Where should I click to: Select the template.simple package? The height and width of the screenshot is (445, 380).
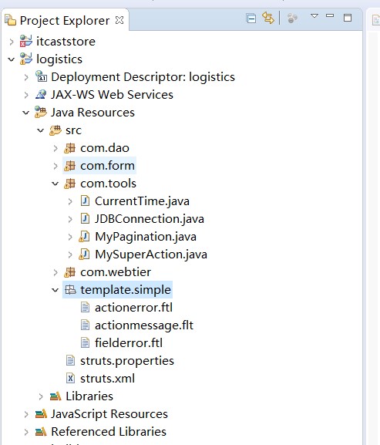pyautogui.click(x=126, y=290)
